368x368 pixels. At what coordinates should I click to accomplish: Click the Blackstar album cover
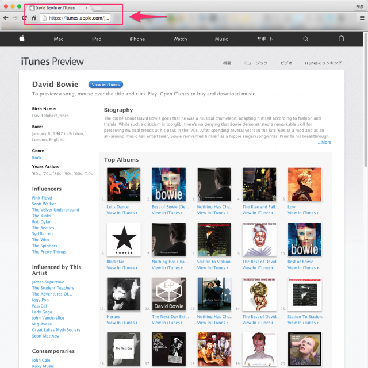tap(124, 239)
